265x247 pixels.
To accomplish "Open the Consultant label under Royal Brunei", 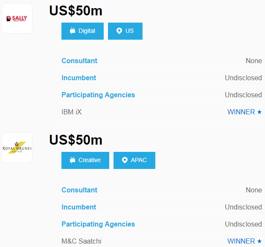I will 79,190.
